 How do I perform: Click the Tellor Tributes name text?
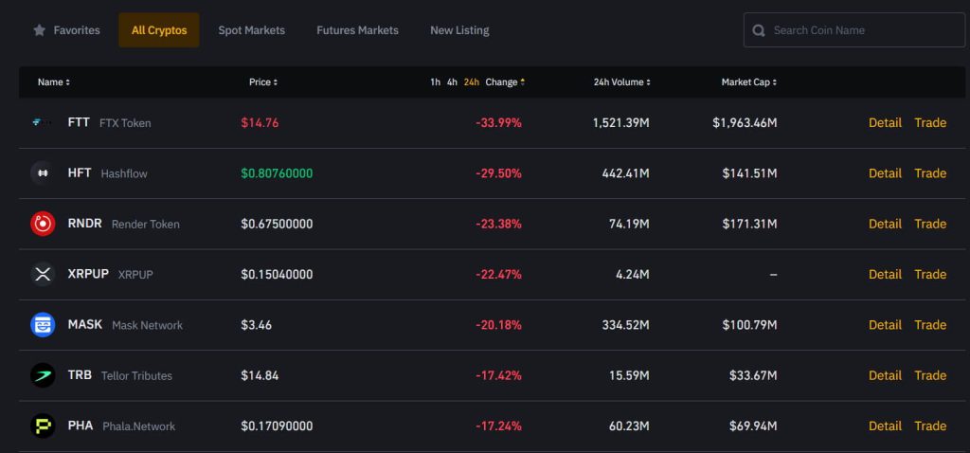136,375
